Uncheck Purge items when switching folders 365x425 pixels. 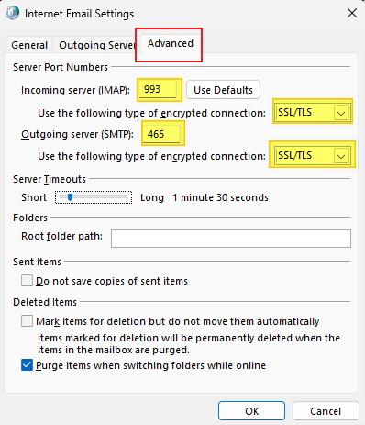(x=27, y=365)
